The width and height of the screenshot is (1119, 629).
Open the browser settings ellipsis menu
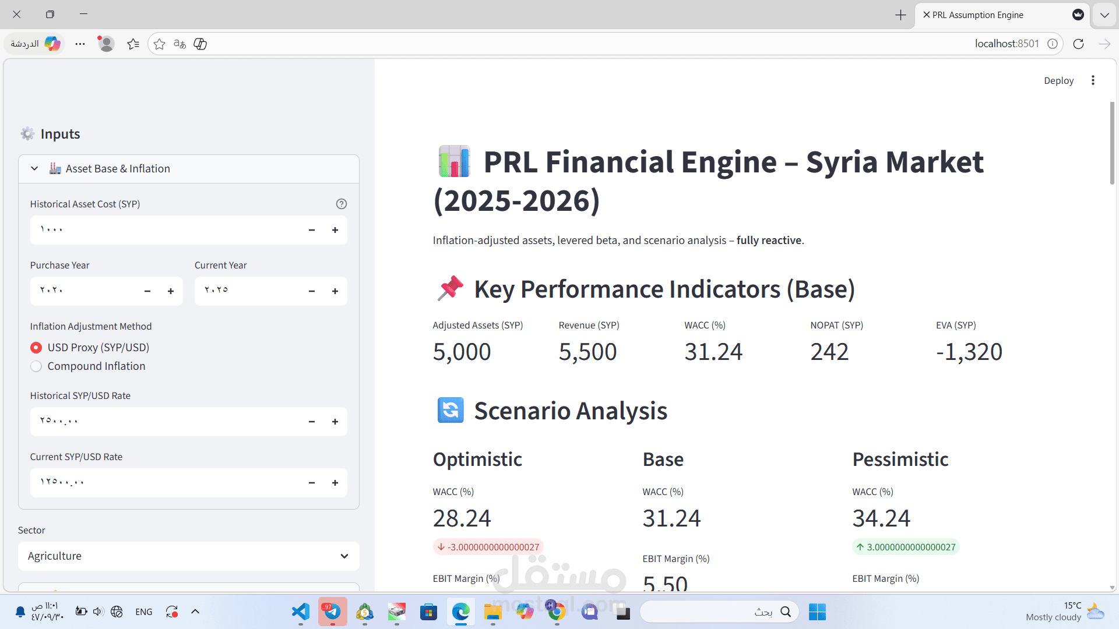(x=80, y=44)
